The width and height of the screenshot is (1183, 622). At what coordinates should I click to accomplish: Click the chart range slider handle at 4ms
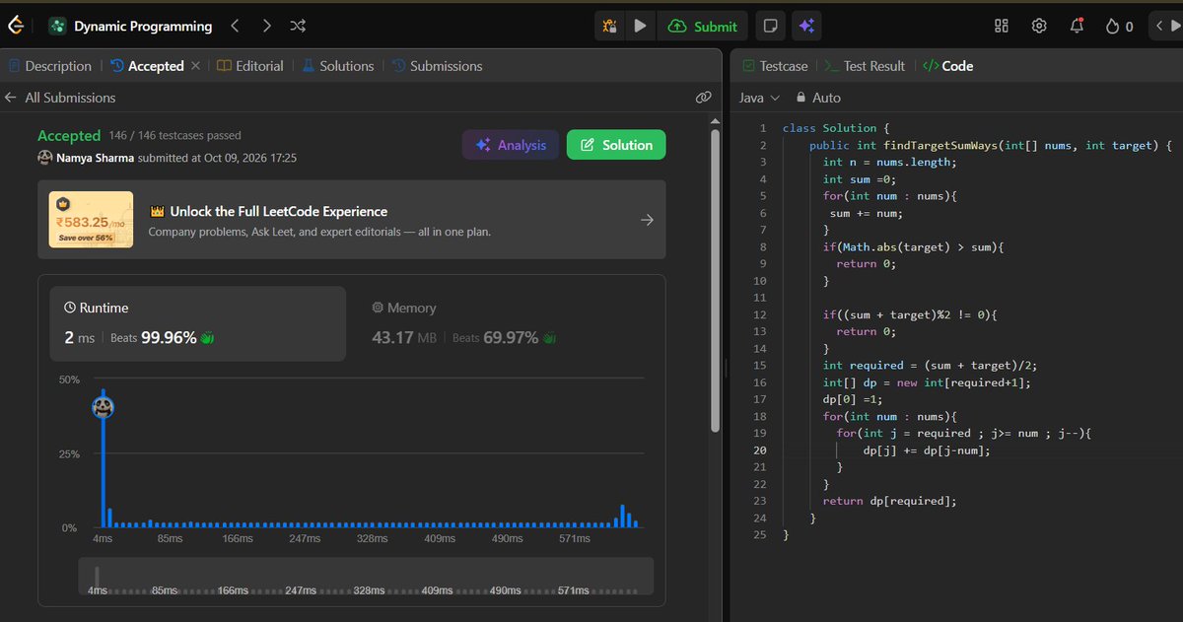click(x=97, y=576)
